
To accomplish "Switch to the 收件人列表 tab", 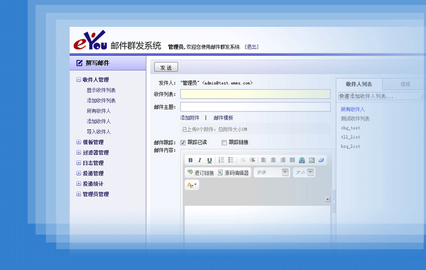I will pyautogui.click(x=359, y=84).
